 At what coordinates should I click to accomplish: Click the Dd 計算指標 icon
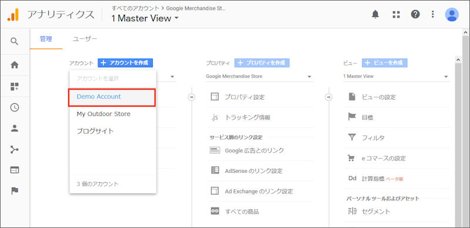[352, 178]
